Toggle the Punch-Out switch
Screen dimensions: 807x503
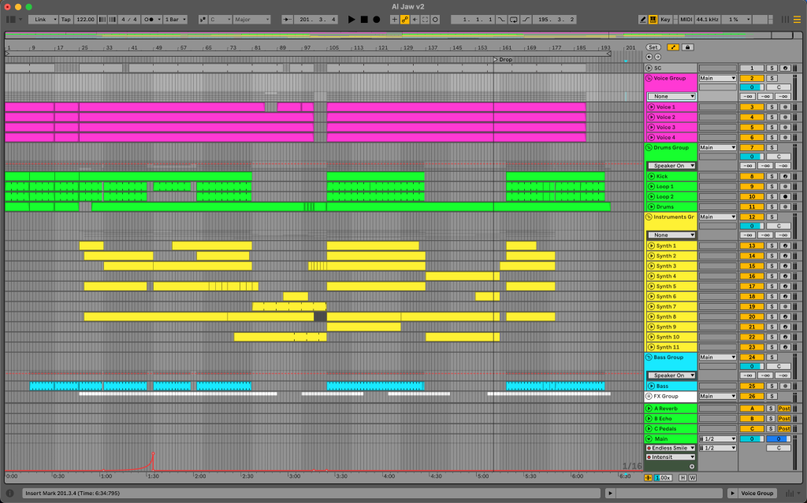pyautogui.click(x=526, y=20)
